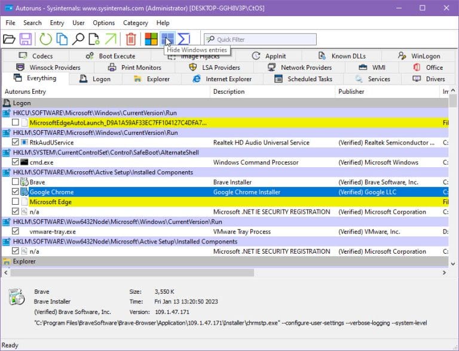Sort by the Autoruns Entry column header
The width and height of the screenshot is (459, 351).
point(106,91)
